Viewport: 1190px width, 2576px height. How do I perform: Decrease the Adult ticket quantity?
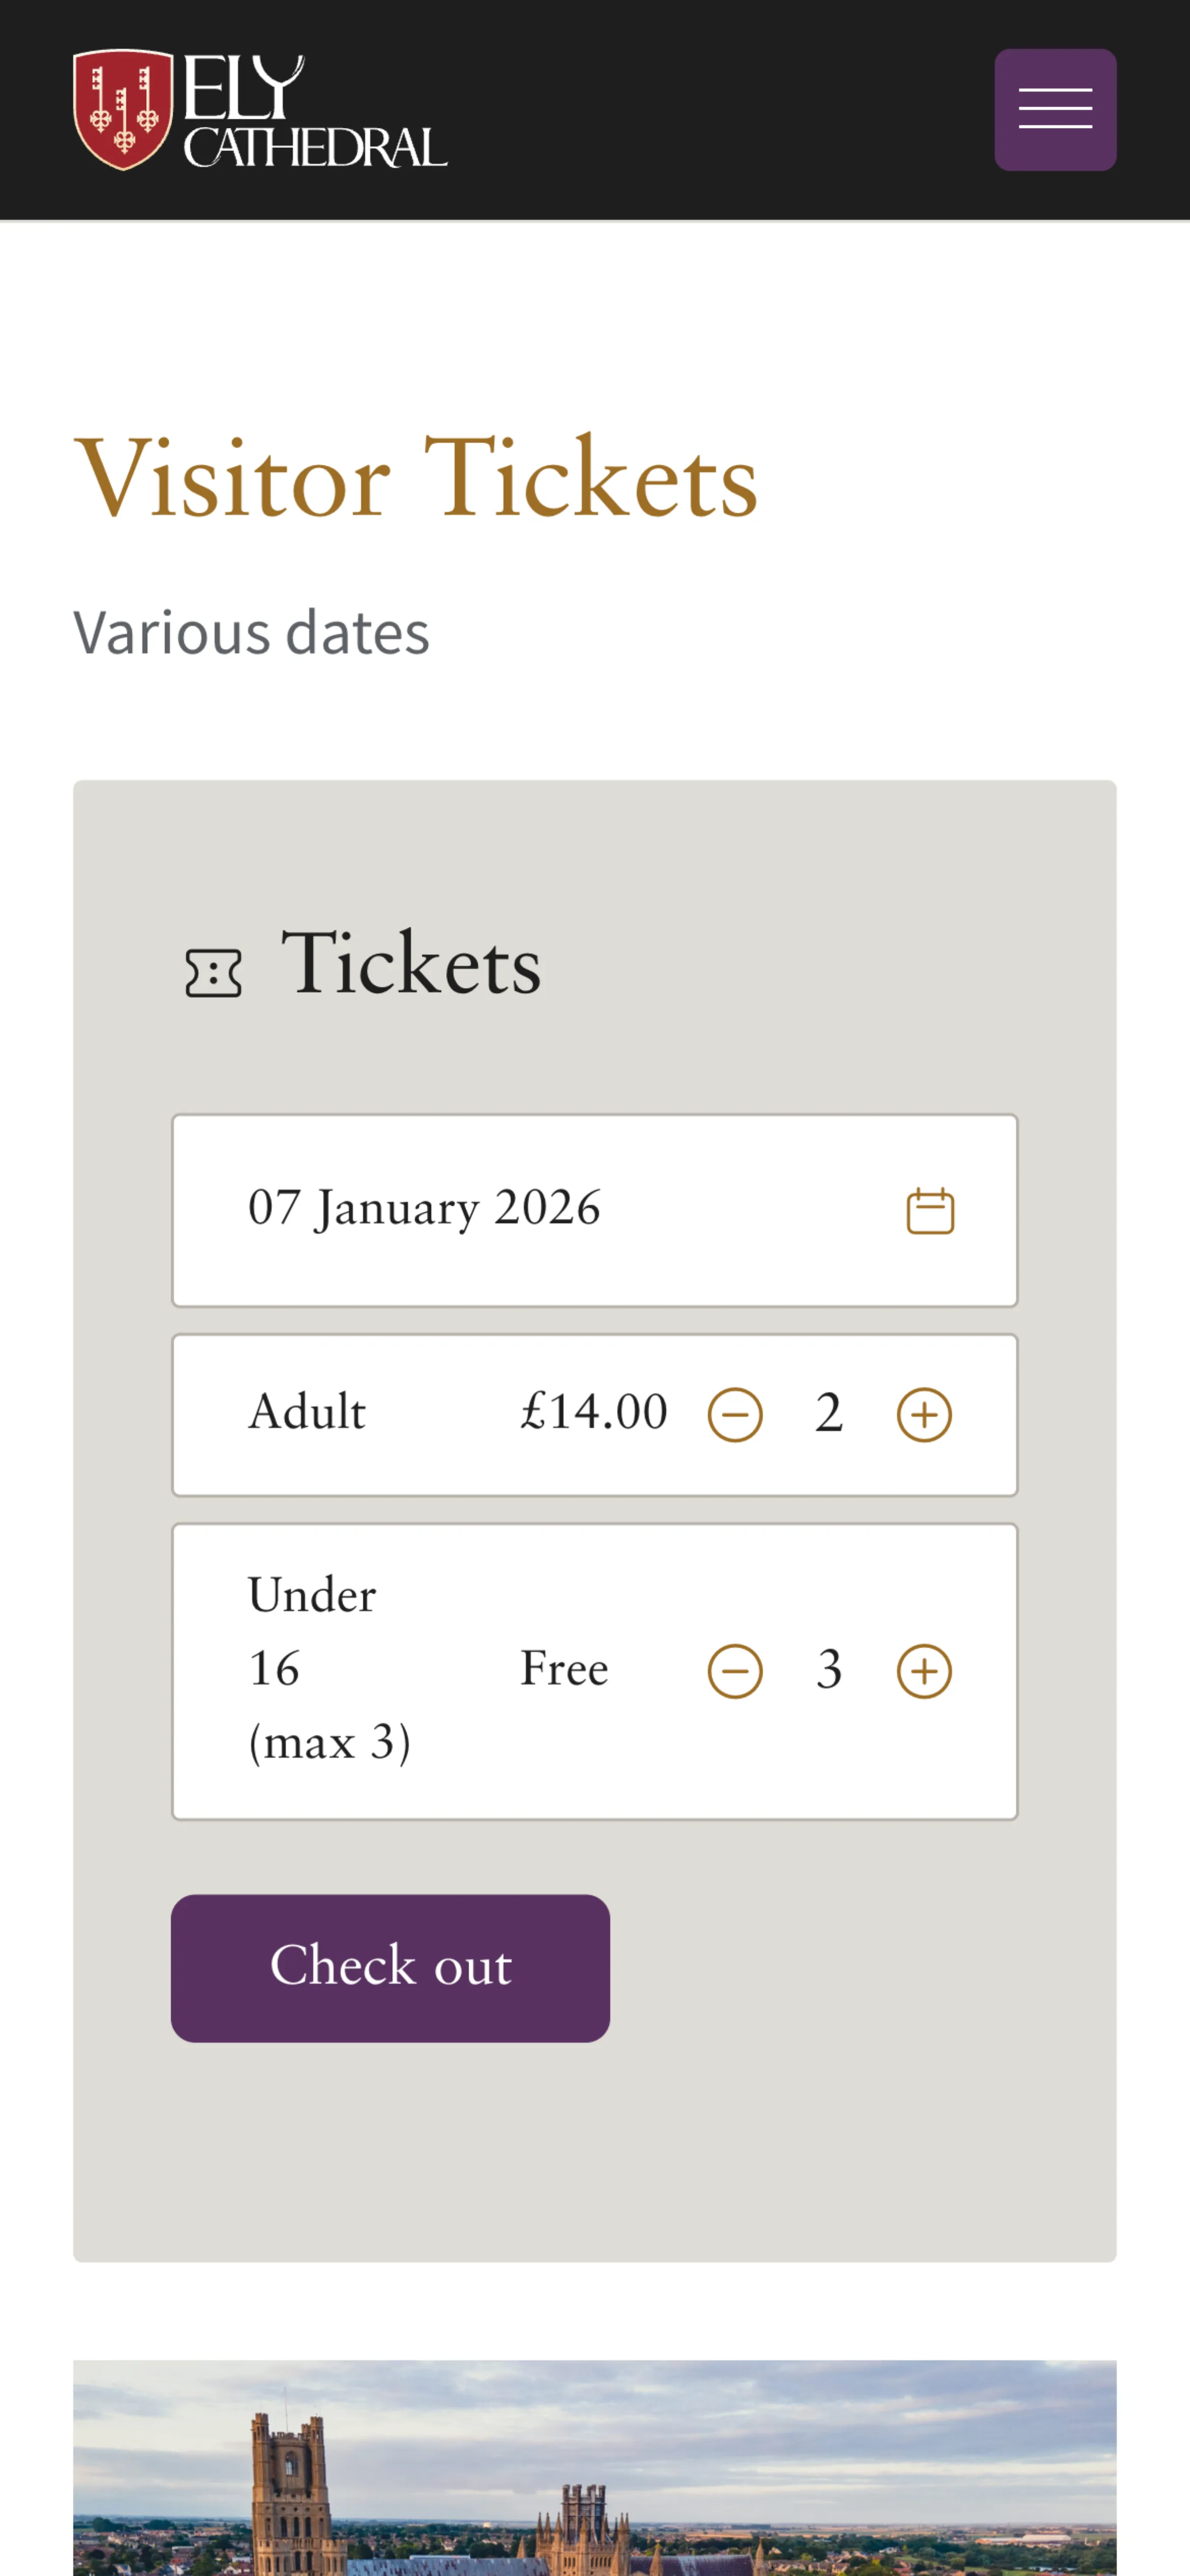point(735,1415)
